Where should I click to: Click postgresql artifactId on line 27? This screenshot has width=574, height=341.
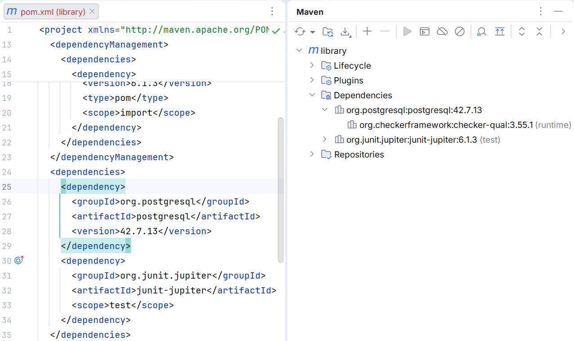click(163, 216)
